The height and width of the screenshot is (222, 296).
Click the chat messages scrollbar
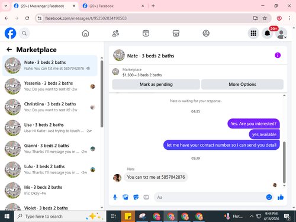click(x=284, y=162)
